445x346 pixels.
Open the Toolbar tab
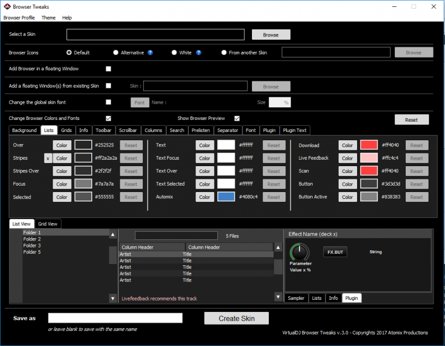click(x=103, y=130)
